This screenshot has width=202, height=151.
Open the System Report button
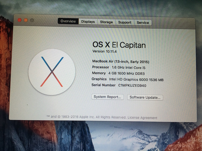(108, 97)
